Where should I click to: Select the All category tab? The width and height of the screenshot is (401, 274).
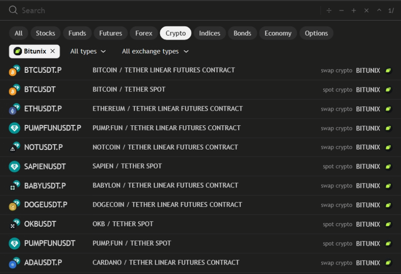(19, 33)
